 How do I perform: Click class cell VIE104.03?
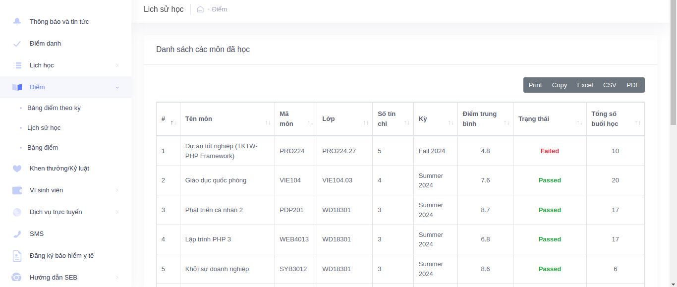point(338,180)
